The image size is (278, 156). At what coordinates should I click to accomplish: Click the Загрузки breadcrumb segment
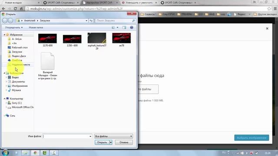pos(45,20)
